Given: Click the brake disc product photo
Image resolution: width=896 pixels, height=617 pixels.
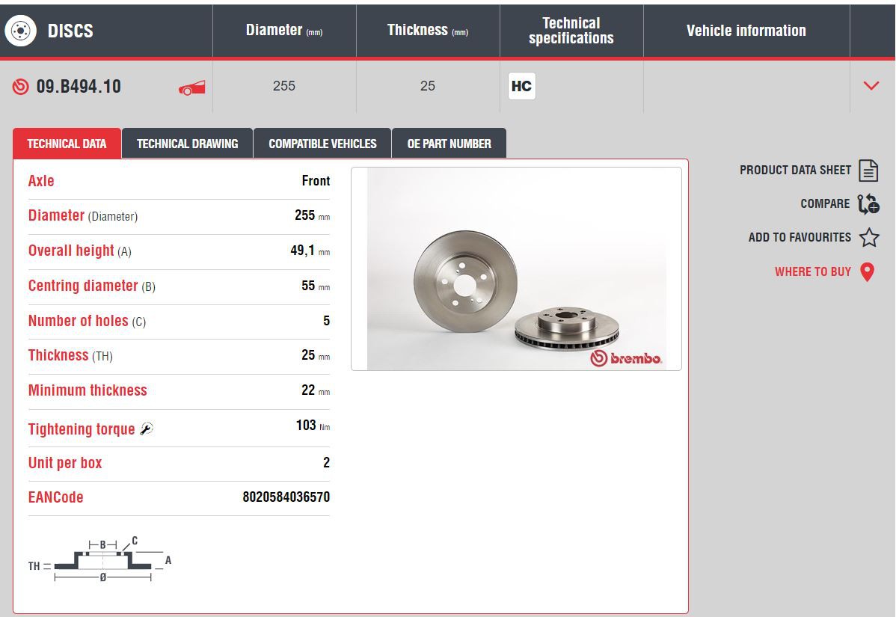Looking at the screenshot, I should (x=516, y=269).
